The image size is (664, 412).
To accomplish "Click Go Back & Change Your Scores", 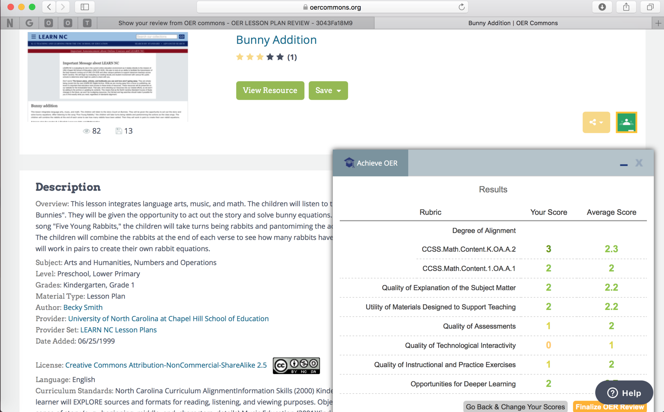I will coord(515,406).
